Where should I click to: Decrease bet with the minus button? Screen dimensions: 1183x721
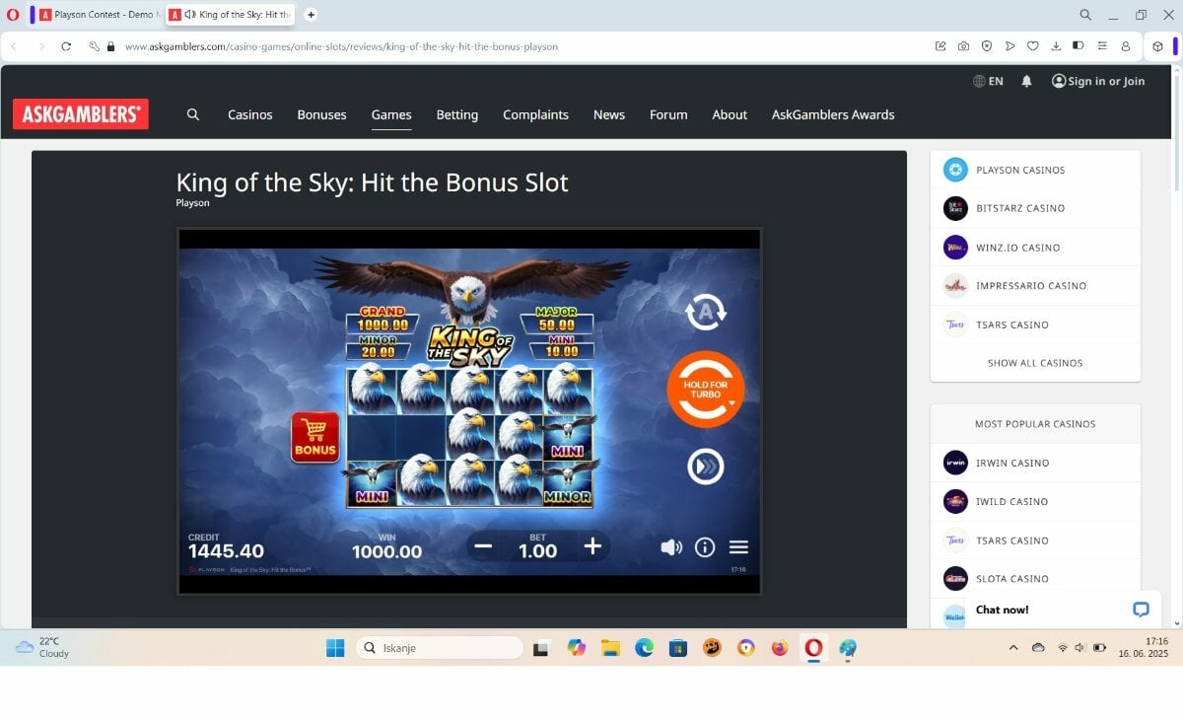pyautogui.click(x=483, y=546)
